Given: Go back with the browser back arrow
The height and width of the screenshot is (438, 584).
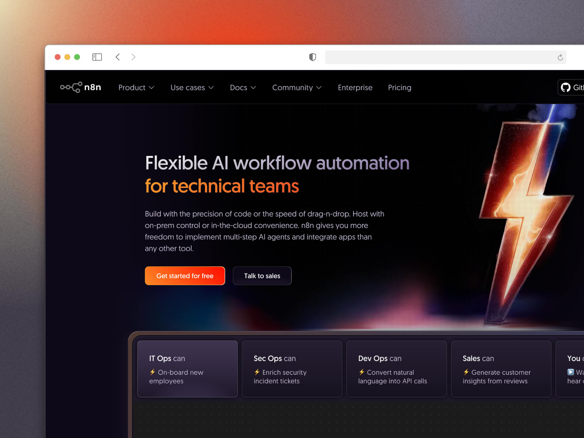Looking at the screenshot, I should pos(118,57).
